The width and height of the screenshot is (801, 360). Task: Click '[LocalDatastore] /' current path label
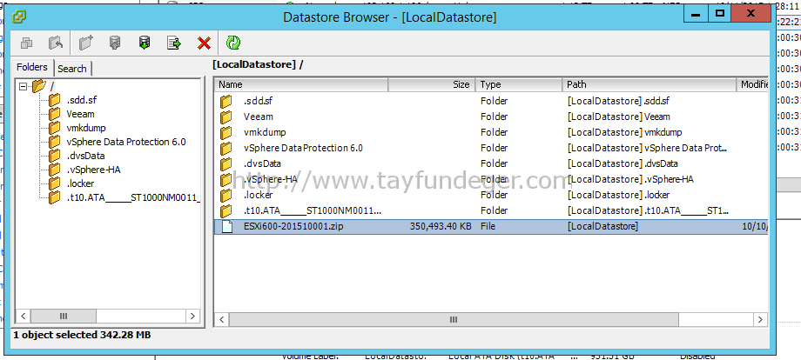click(258, 64)
